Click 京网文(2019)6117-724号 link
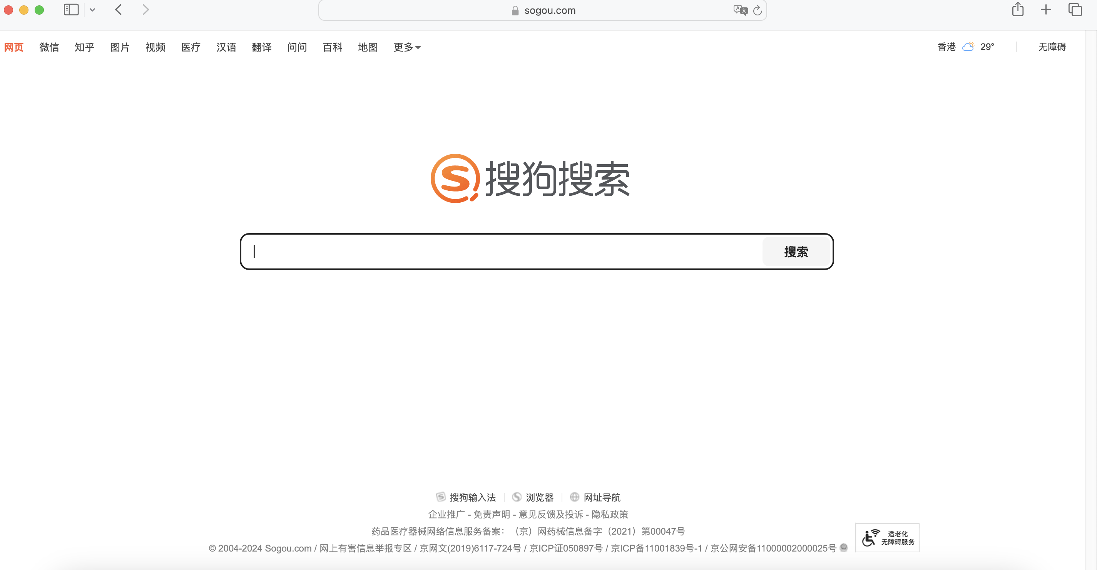The image size is (1097, 570). coord(470,548)
